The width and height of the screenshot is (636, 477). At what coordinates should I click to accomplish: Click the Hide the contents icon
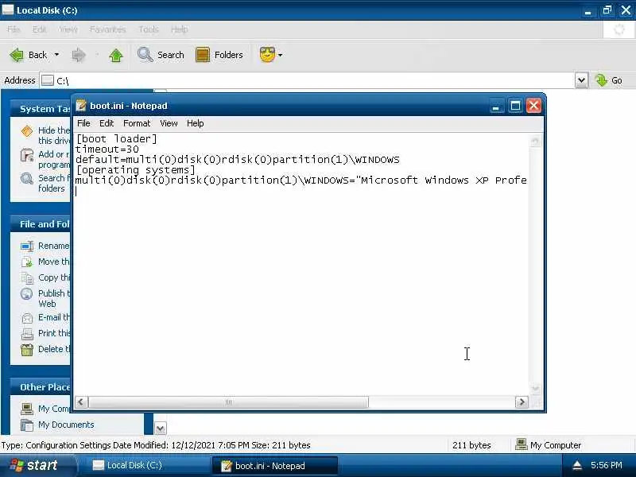pos(27,131)
